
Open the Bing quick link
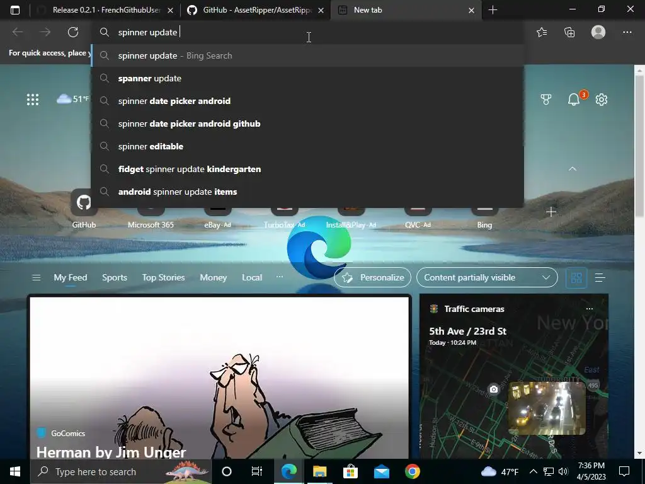tap(484, 217)
